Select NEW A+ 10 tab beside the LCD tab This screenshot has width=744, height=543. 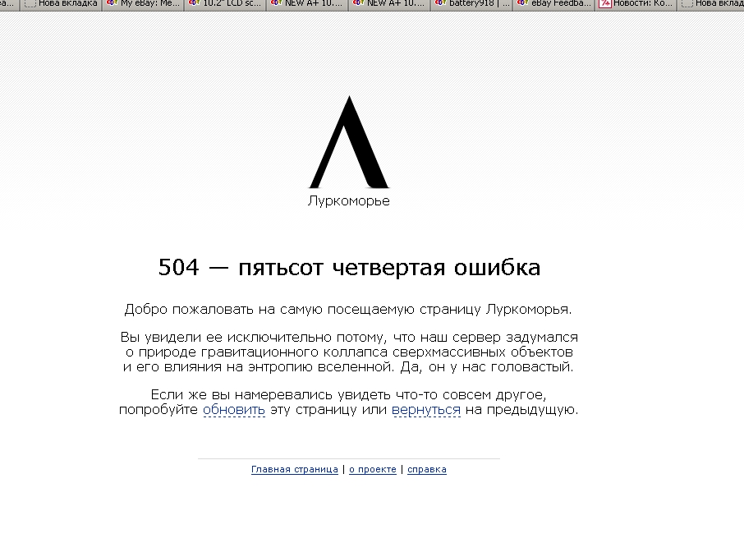click(x=307, y=4)
